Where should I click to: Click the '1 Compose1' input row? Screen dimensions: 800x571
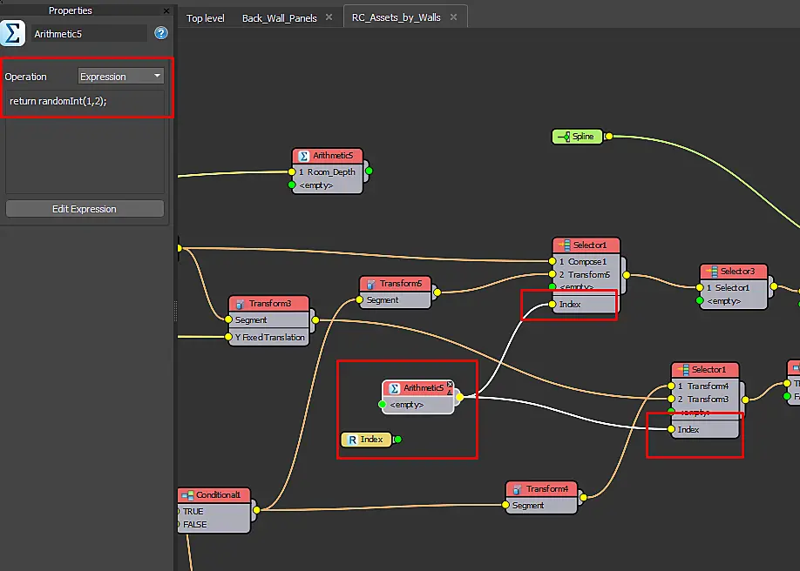(x=586, y=261)
